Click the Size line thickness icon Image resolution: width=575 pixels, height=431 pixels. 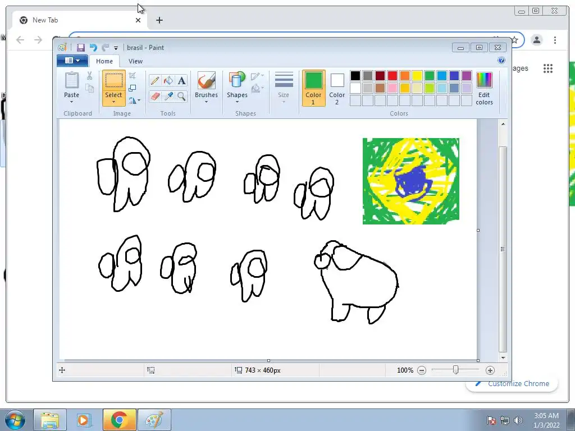click(x=284, y=80)
